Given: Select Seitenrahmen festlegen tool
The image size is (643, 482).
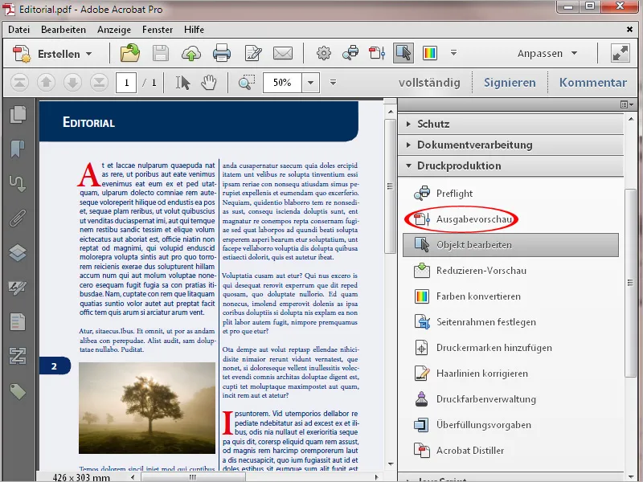Looking at the screenshot, I should pos(510,322).
